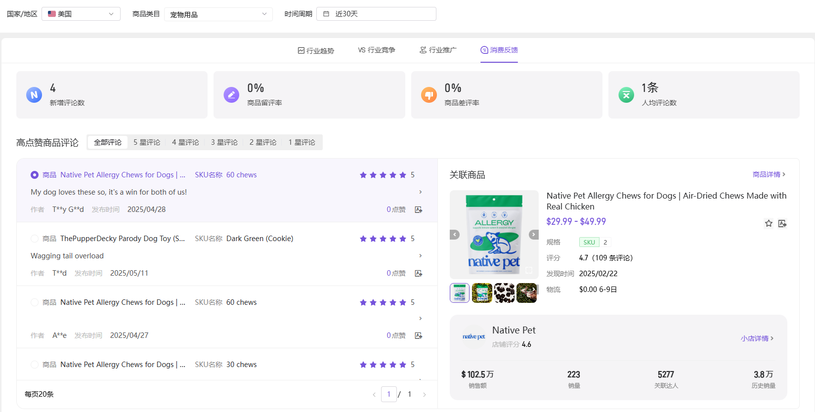Click the 商品留评率 pencil icon
815x412 pixels.
tap(231, 95)
